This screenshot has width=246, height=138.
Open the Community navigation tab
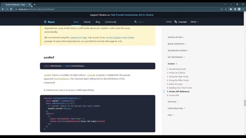click(111, 22)
